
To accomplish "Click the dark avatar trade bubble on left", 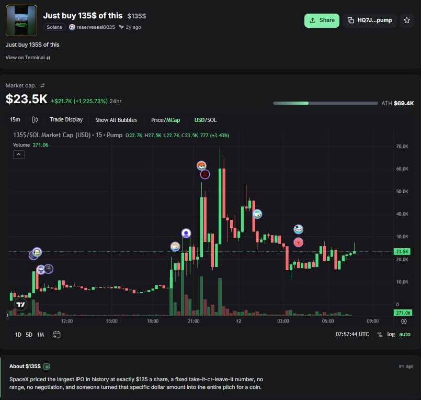I will click(49, 269).
